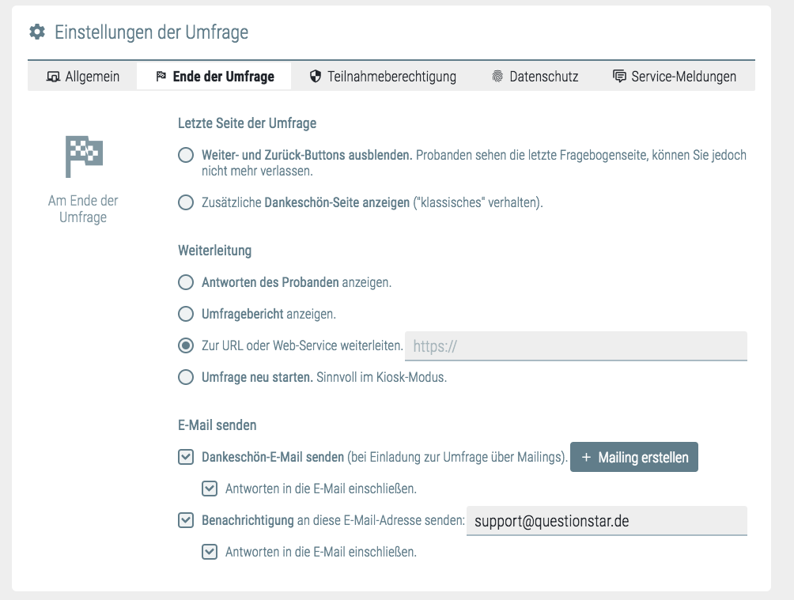Click the chat bubble icon on the Service-Meldungen tab
The width and height of the screenshot is (794, 600).
coord(619,77)
